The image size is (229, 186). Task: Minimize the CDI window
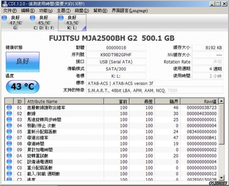[x=212, y=4]
